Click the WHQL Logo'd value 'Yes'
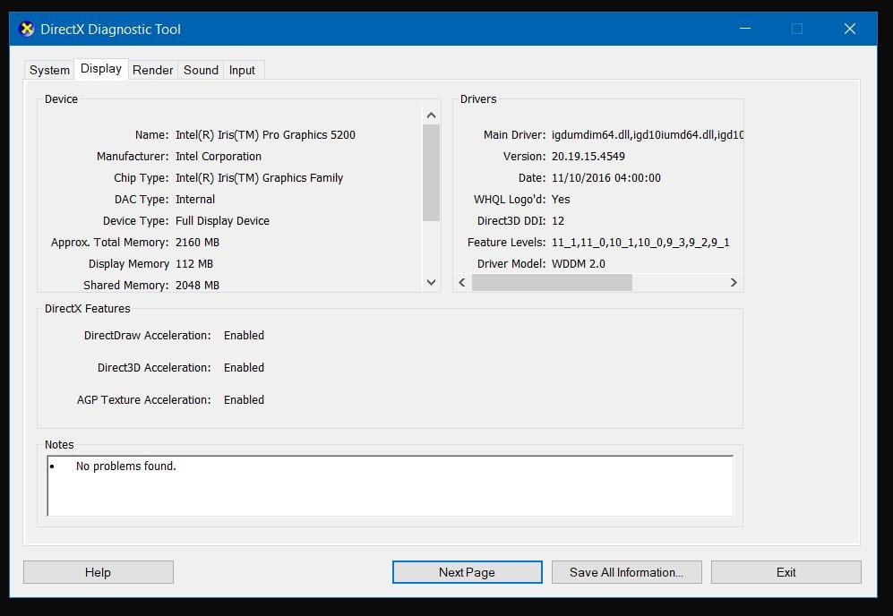This screenshot has height=616, width=893. click(x=561, y=200)
